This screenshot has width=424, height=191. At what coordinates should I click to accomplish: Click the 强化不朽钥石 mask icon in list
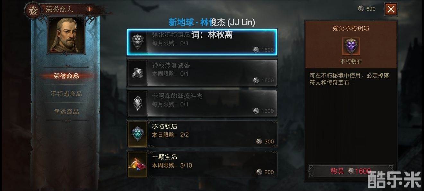pyautogui.click(x=137, y=42)
